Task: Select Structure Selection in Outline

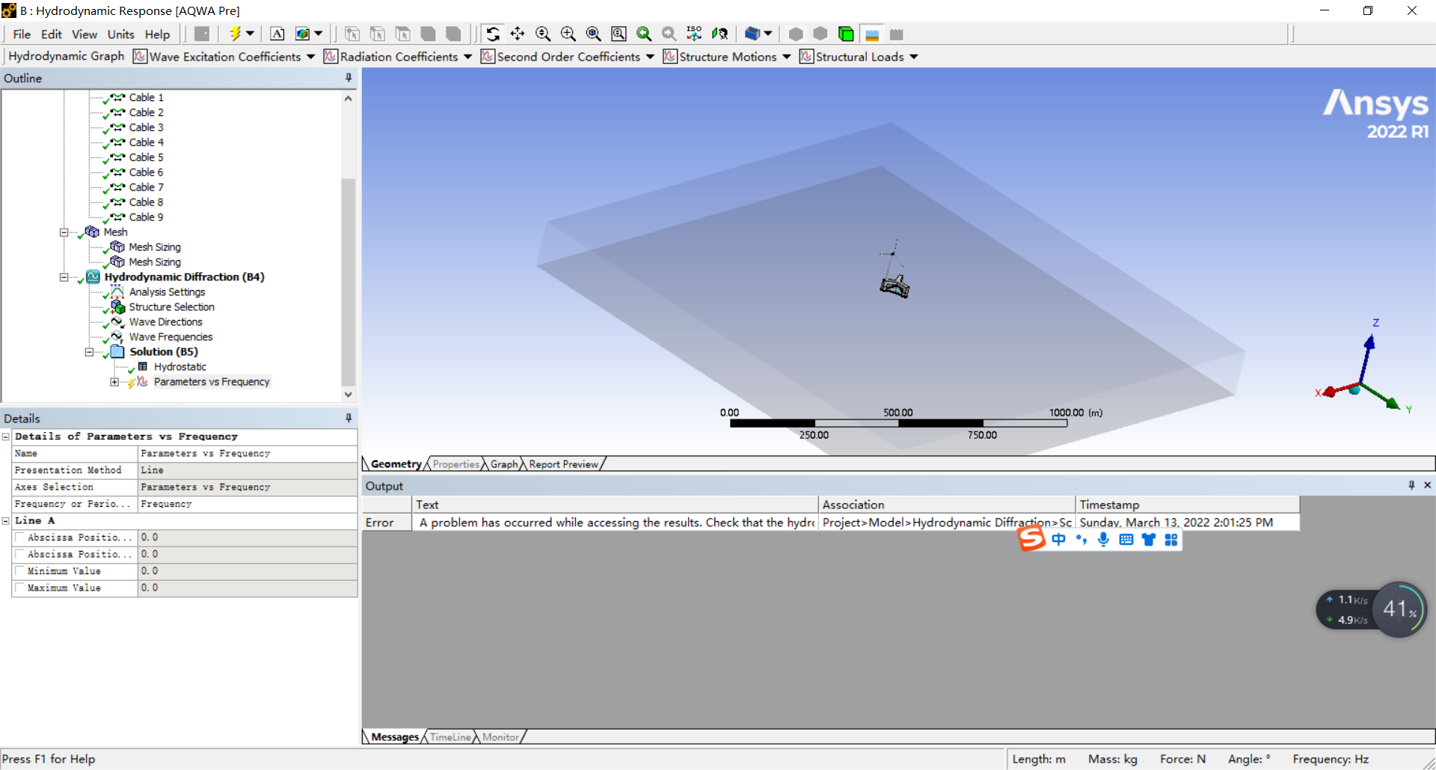Action: [x=171, y=307]
